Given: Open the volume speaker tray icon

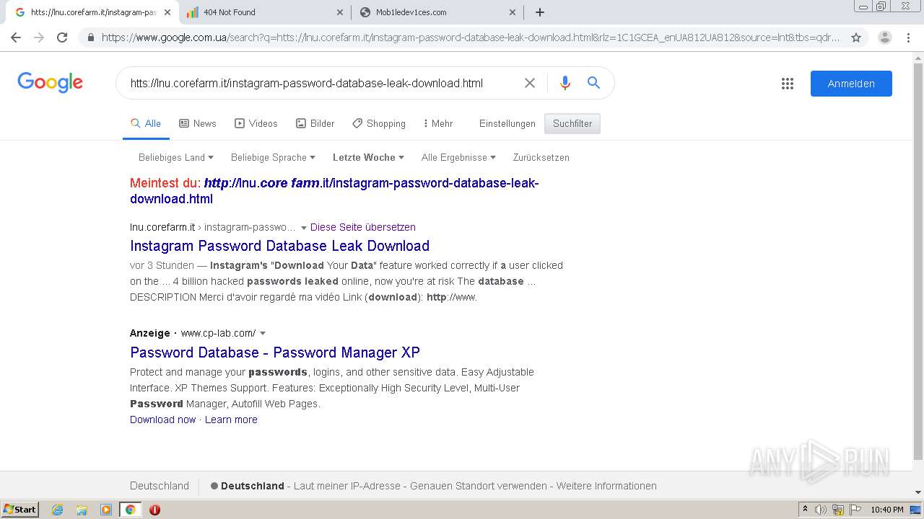Looking at the screenshot, I should tap(821, 510).
